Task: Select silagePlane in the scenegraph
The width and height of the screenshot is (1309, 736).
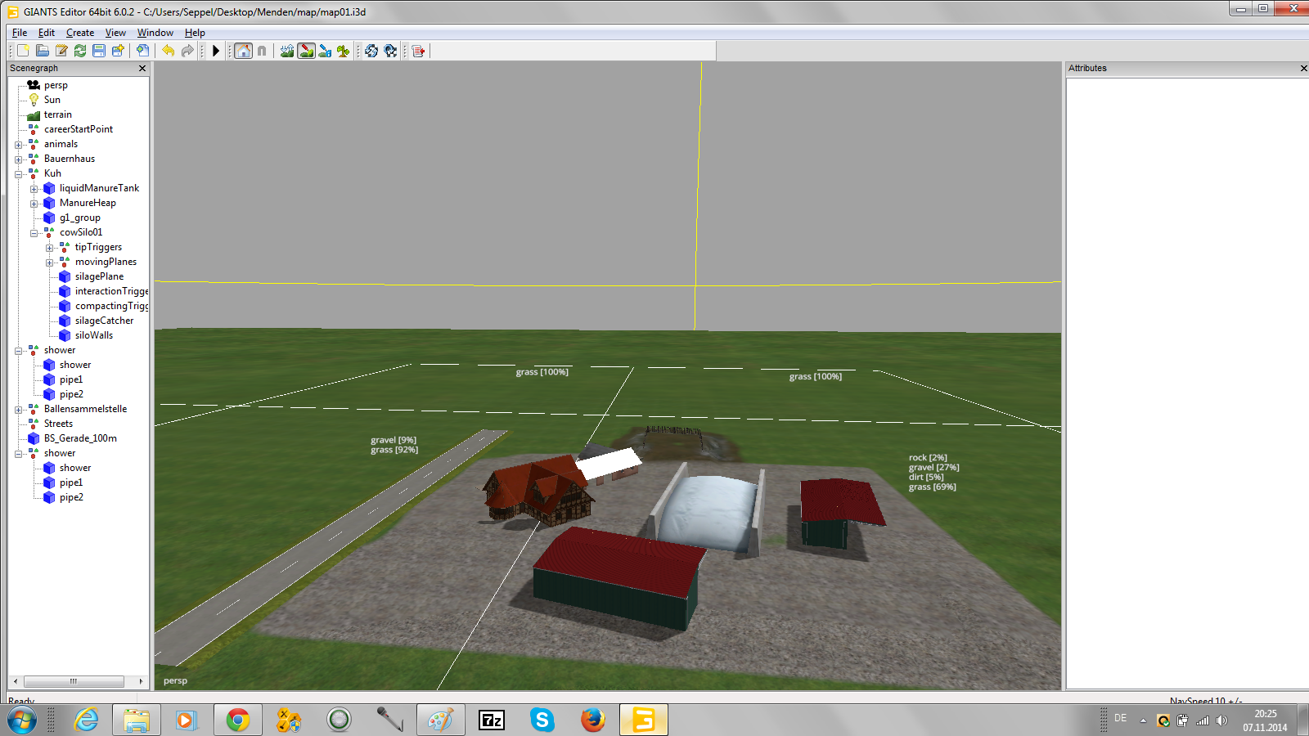Action: pos(99,276)
